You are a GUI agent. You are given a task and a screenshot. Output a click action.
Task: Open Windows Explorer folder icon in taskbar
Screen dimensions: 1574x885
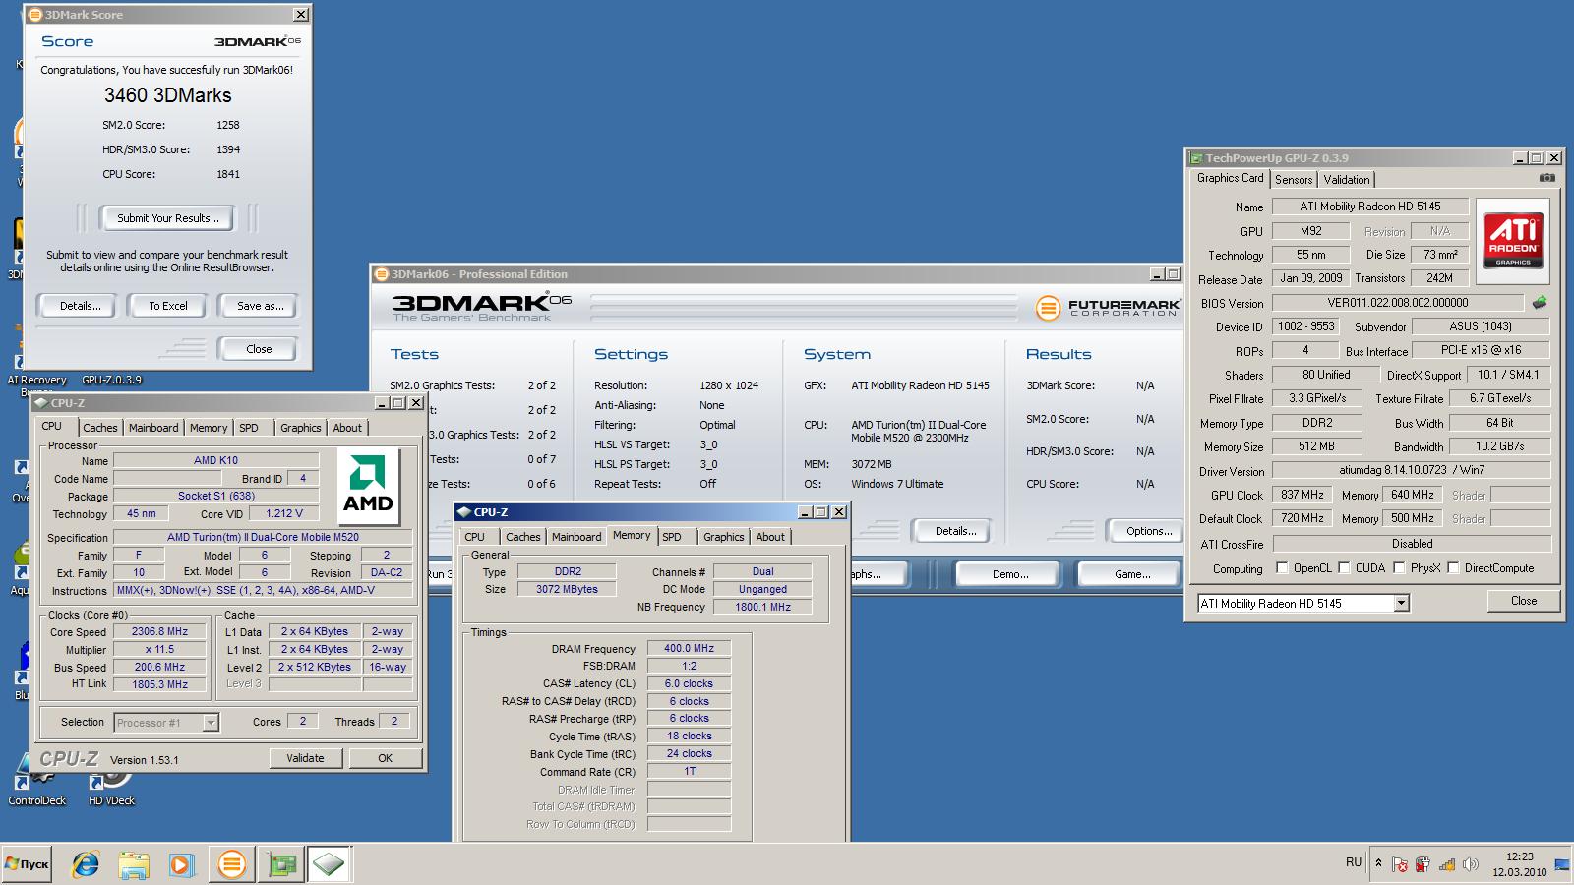[x=134, y=864]
